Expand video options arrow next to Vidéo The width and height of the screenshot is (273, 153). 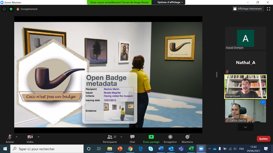(x=38, y=137)
